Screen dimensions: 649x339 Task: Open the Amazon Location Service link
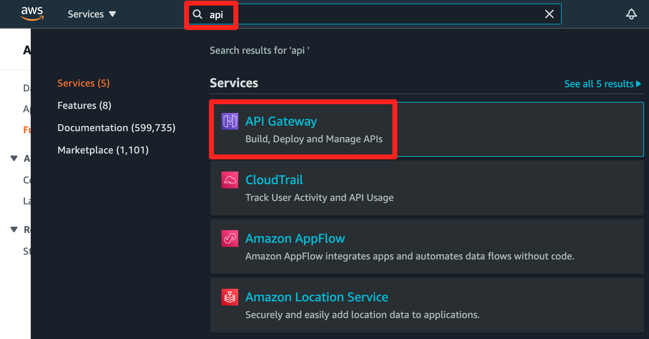point(317,297)
